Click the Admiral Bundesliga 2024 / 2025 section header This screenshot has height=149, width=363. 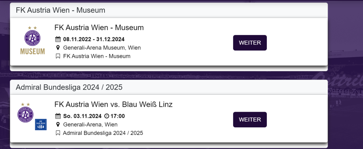tap(69, 87)
